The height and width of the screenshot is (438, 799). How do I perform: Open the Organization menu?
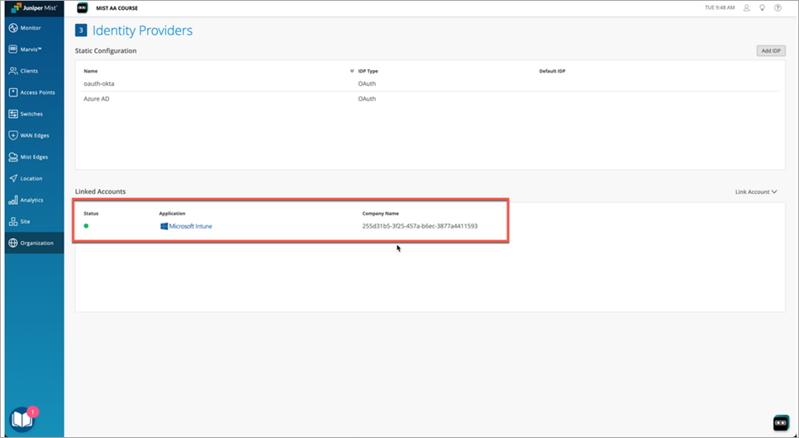pyautogui.click(x=36, y=243)
